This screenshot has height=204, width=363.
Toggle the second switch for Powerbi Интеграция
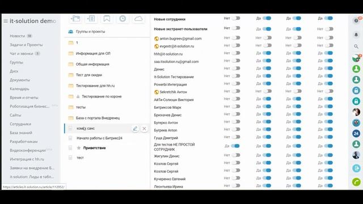(x=267, y=84)
